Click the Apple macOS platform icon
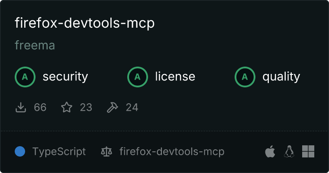The height and width of the screenshot is (173, 329). [x=270, y=151]
